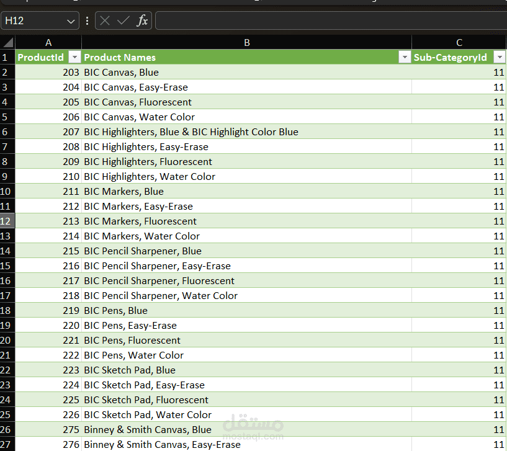This screenshot has width=507, height=451.
Task: Click ProductId cell 207
Action: click(x=48, y=132)
